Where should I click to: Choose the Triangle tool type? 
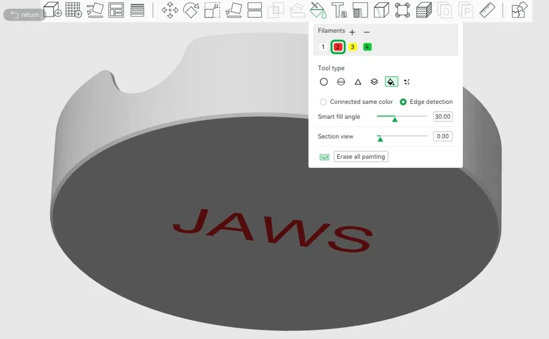357,82
